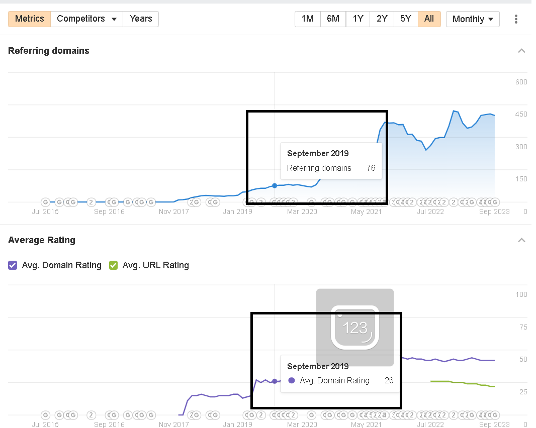Click the leftmost "2" marker in Average Rating chart
The height and width of the screenshot is (428, 536).
click(x=91, y=415)
